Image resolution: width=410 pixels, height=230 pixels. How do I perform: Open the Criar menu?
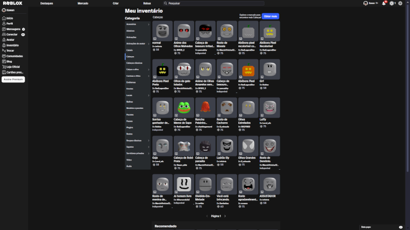click(116, 4)
